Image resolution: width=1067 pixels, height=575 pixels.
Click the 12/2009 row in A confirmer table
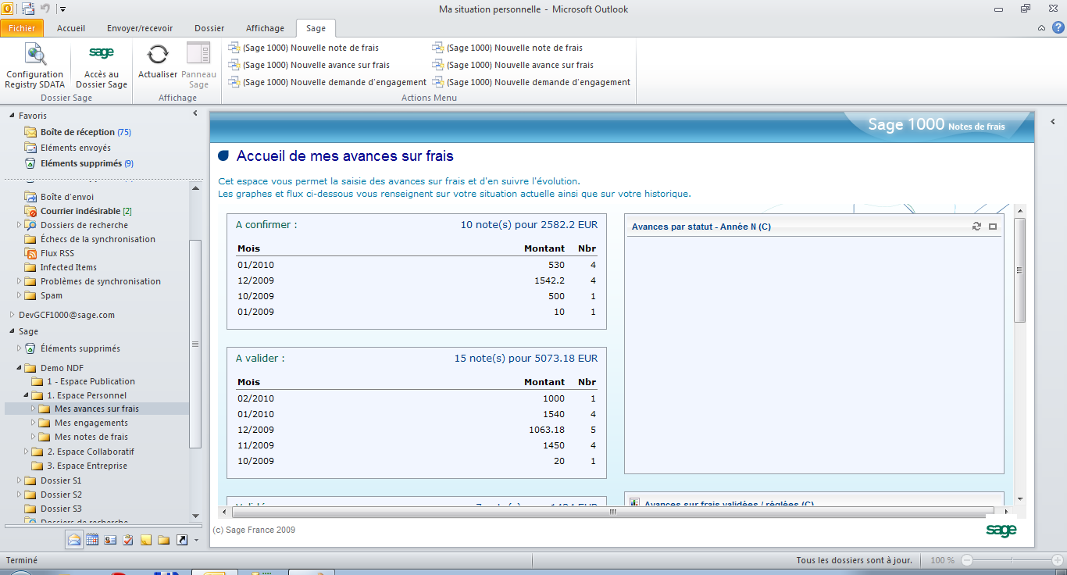416,280
